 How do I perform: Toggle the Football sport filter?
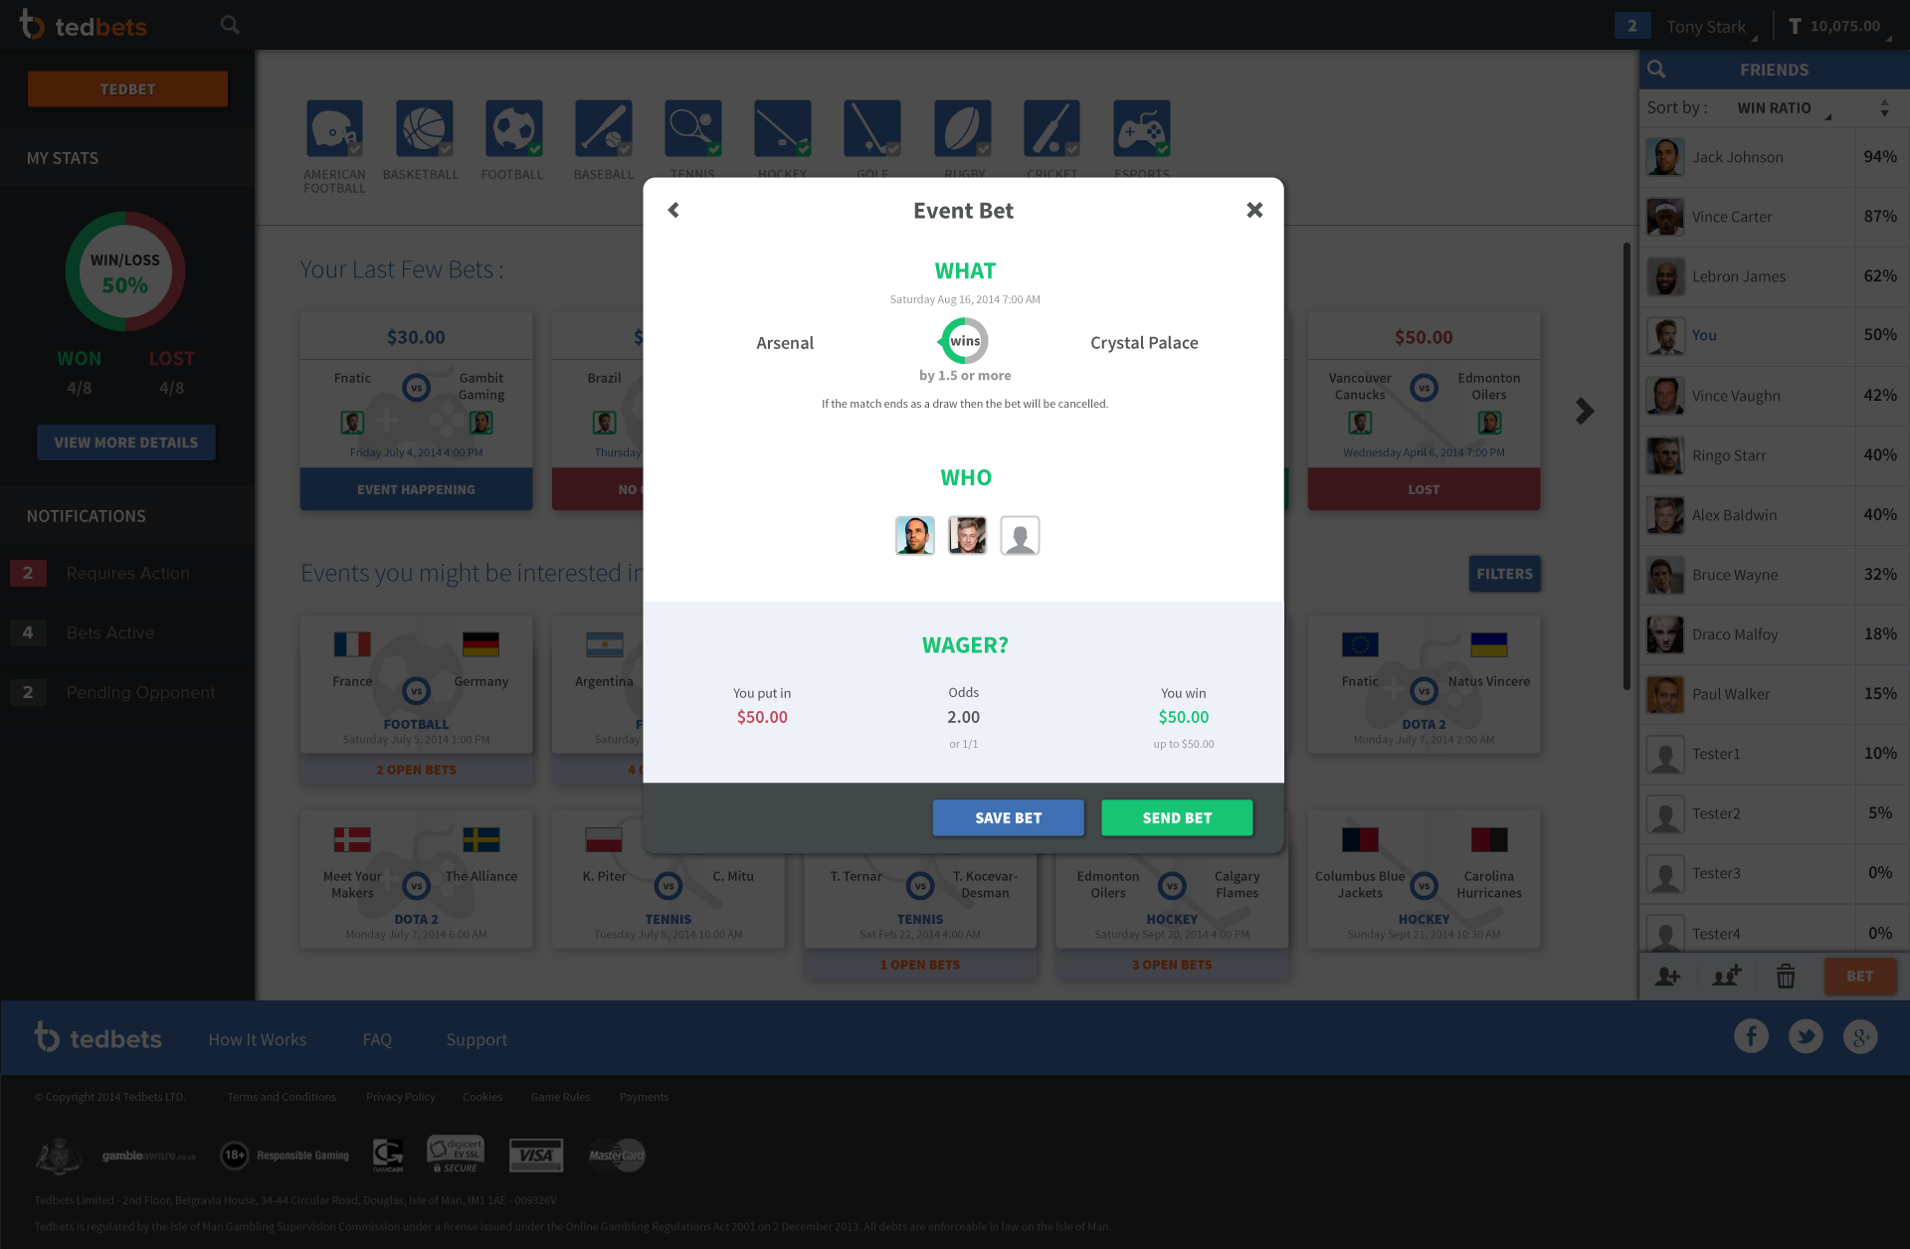point(513,128)
